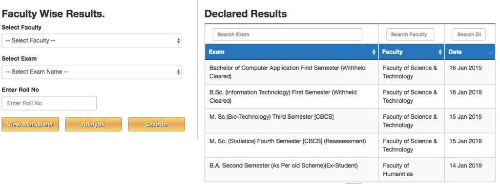This screenshot has width=500, height=184.
Task: Click the Faculty column sort arrows icon
Action: point(440,52)
